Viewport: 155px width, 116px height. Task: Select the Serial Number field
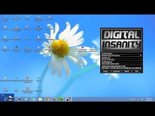tap(121, 64)
